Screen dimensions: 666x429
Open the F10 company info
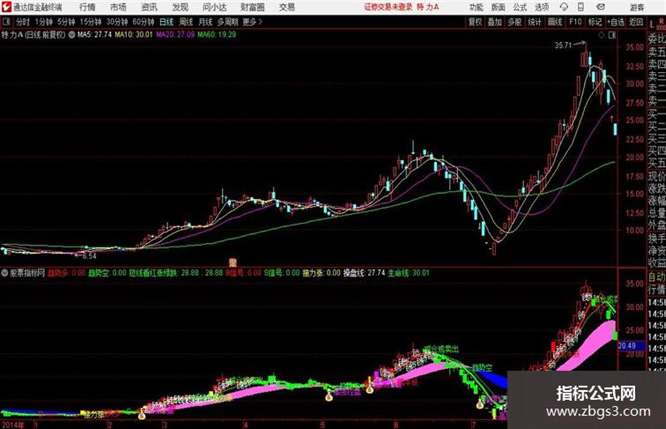[x=576, y=22]
